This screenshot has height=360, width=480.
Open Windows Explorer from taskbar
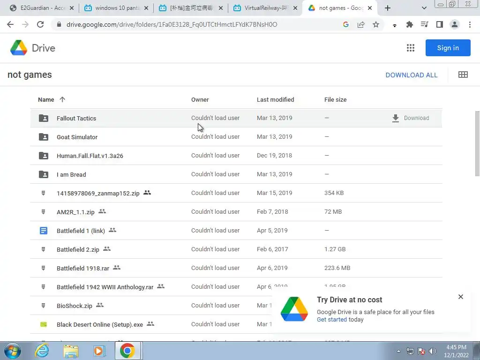tap(70, 351)
